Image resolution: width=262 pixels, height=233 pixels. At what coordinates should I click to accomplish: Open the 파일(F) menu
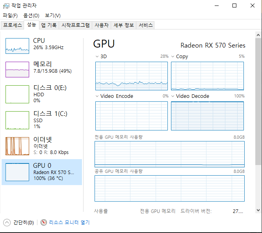(10, 15)
